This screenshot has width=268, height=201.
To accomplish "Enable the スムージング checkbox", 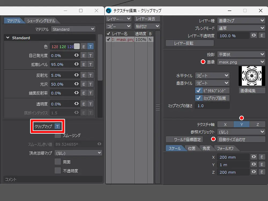I will pyautogui.click(x=58, y=135).
